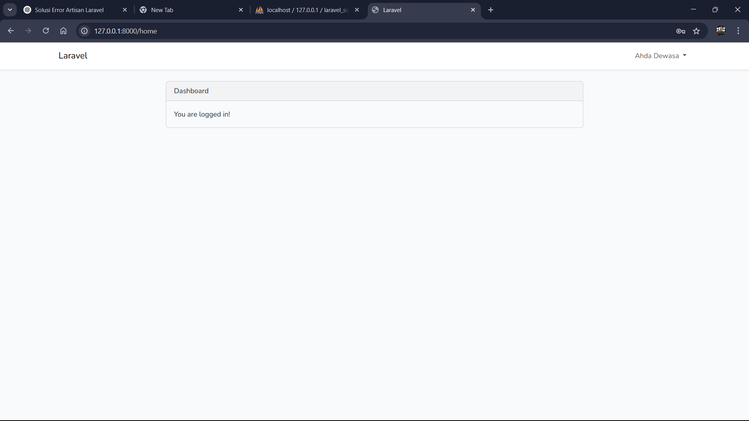749x421 pixels.
Task: Reload the current page
Action: pos(46,31)
